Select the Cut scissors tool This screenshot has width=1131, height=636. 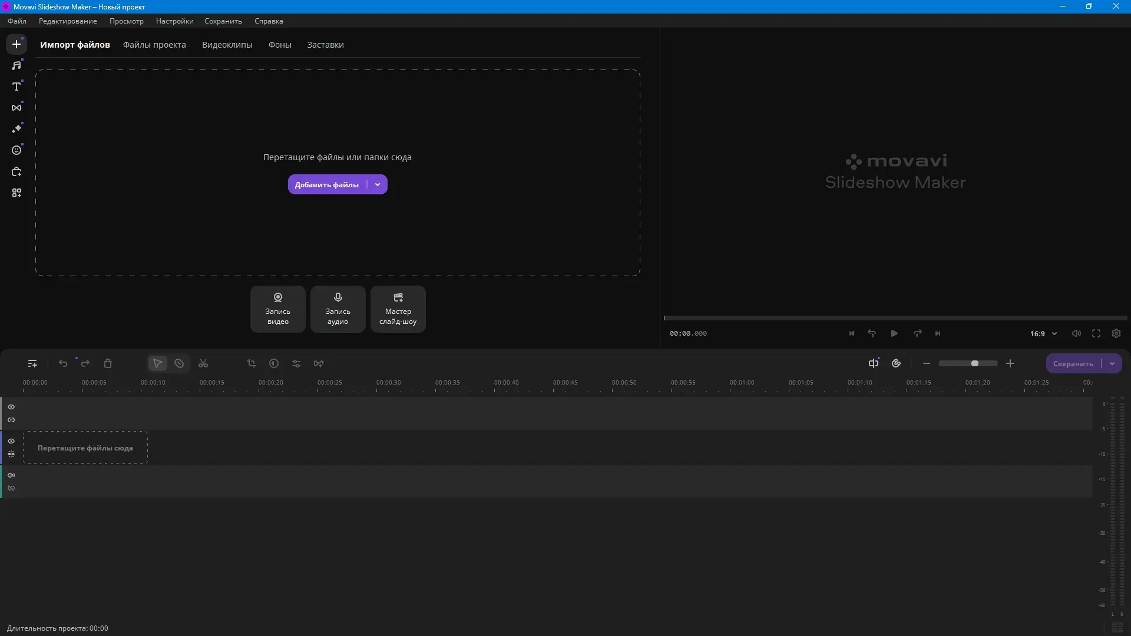(203, 363)
